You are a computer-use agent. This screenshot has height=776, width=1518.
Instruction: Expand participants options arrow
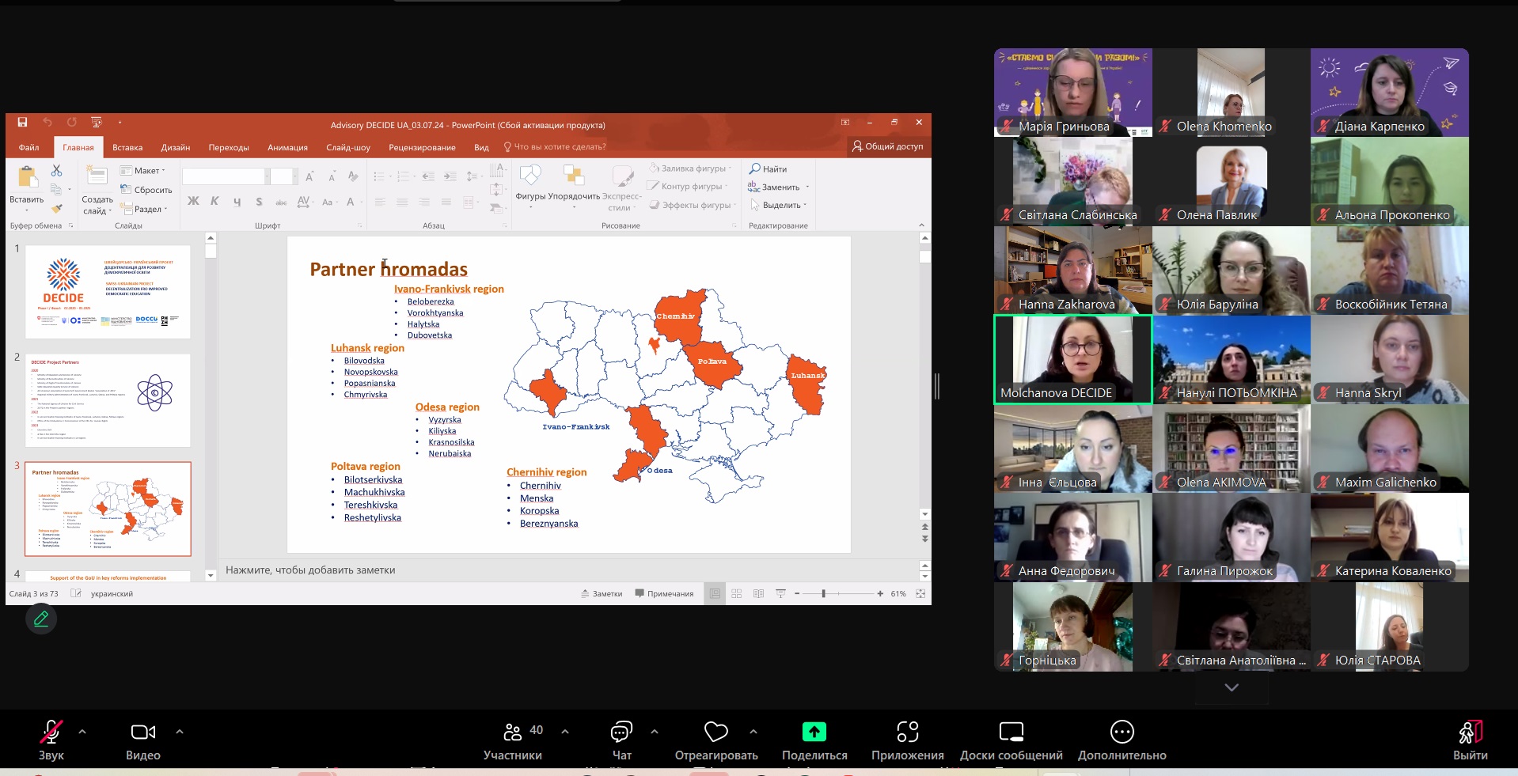point(565,732)
